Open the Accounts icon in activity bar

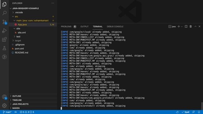pos(4,97)
